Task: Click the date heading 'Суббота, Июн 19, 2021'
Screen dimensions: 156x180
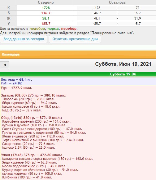Action: 123,64
